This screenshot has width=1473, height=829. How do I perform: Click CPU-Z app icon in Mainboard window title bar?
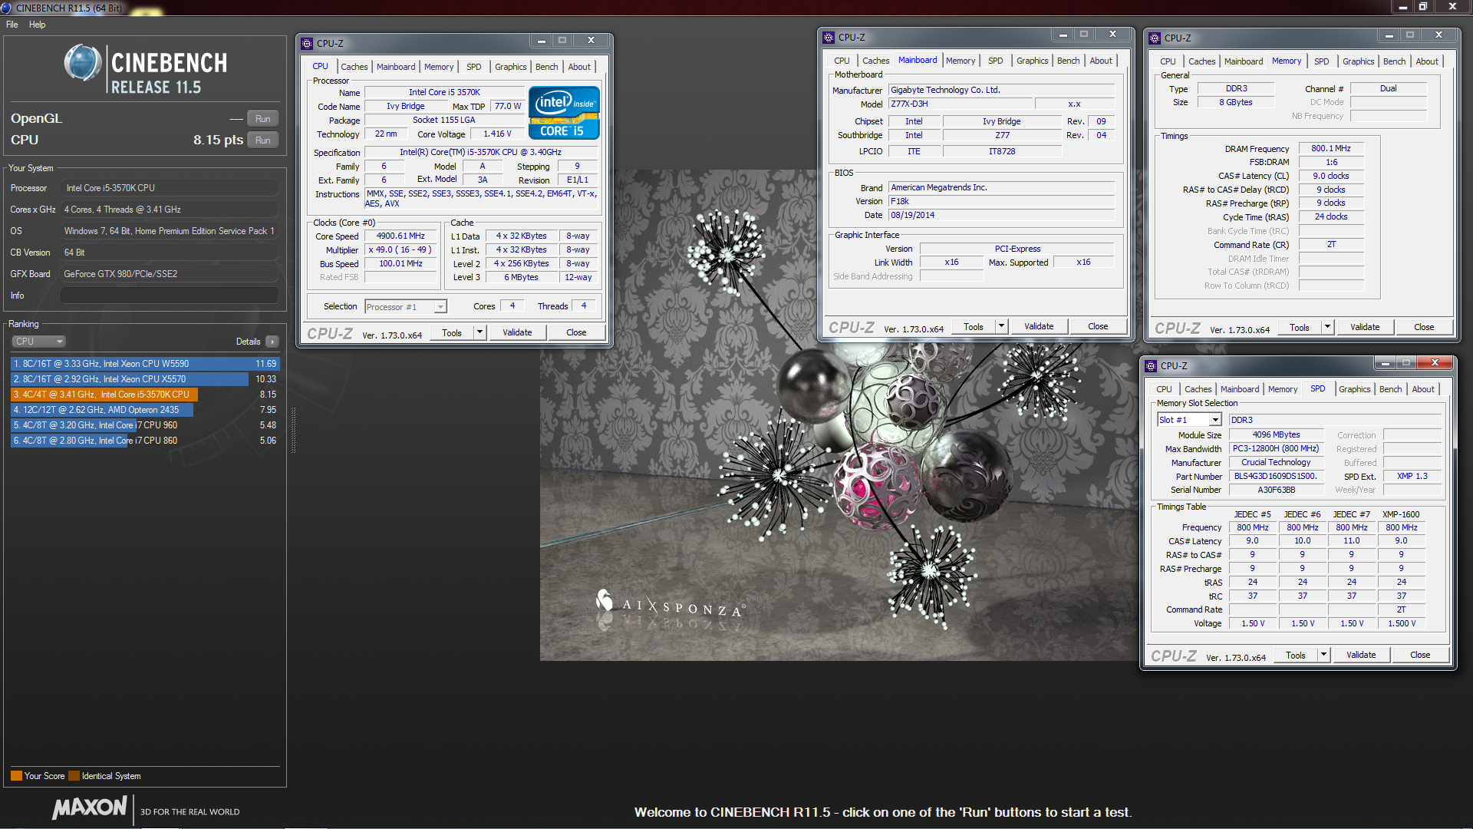(x=829, y=38)
